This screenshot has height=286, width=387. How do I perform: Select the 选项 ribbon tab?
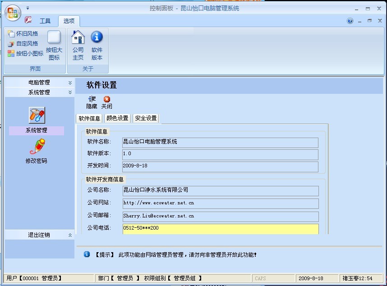coord(69,21)
